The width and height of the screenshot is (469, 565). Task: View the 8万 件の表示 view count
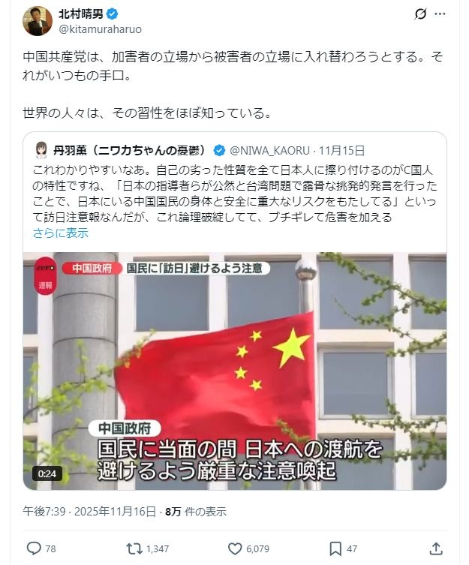click(196, 511)
